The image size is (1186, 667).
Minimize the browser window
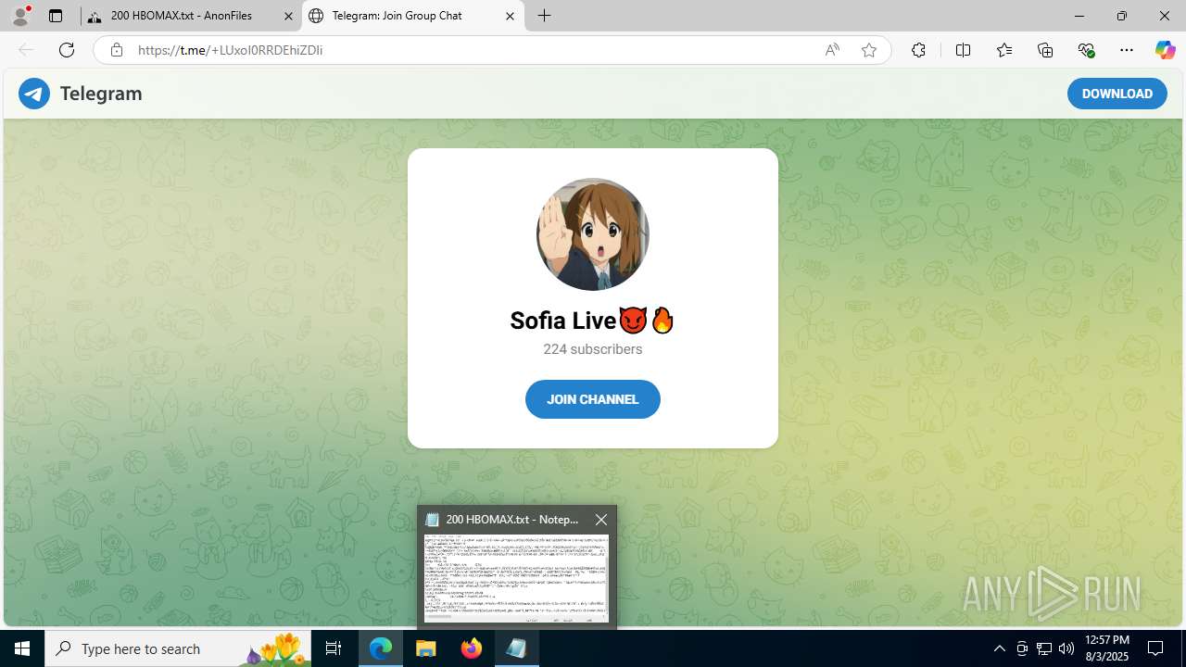[1079, 16]
